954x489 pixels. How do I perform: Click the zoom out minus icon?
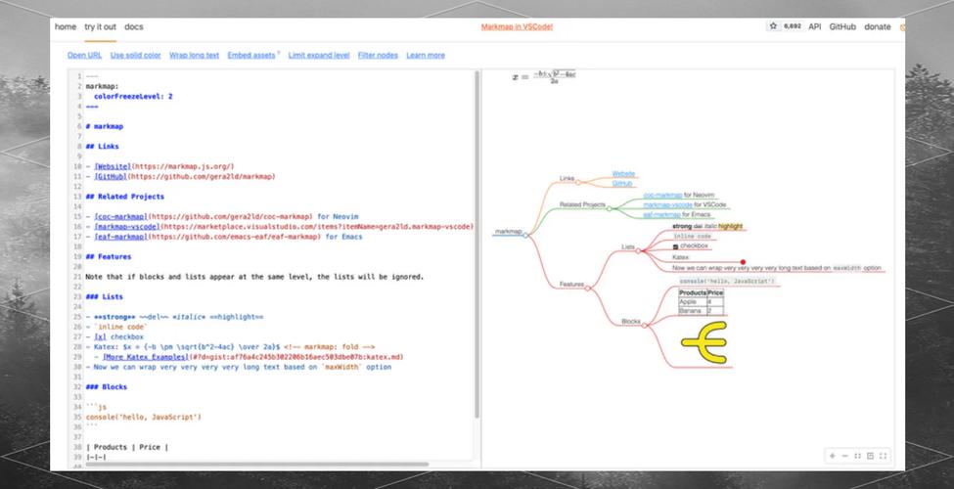[844, 456]
